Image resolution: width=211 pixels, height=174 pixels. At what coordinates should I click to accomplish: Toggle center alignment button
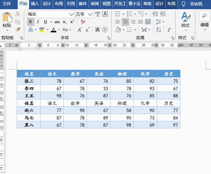pos(125,22)
